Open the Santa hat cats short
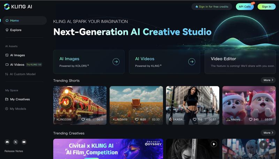Viewport: 279px width, 159px height. pos(249,106)
